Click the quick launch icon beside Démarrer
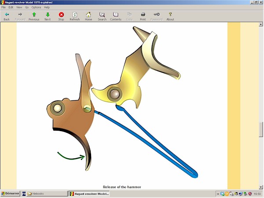The height and width of the screenshot is (198, 264). point(24,194)
